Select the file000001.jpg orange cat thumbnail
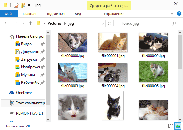 coord(113,42)
